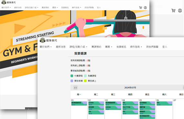The width and height of the screenshot is (184, 119).
Task: Select the TRX 10:40 class on day 06
Action: click(164, 103)
